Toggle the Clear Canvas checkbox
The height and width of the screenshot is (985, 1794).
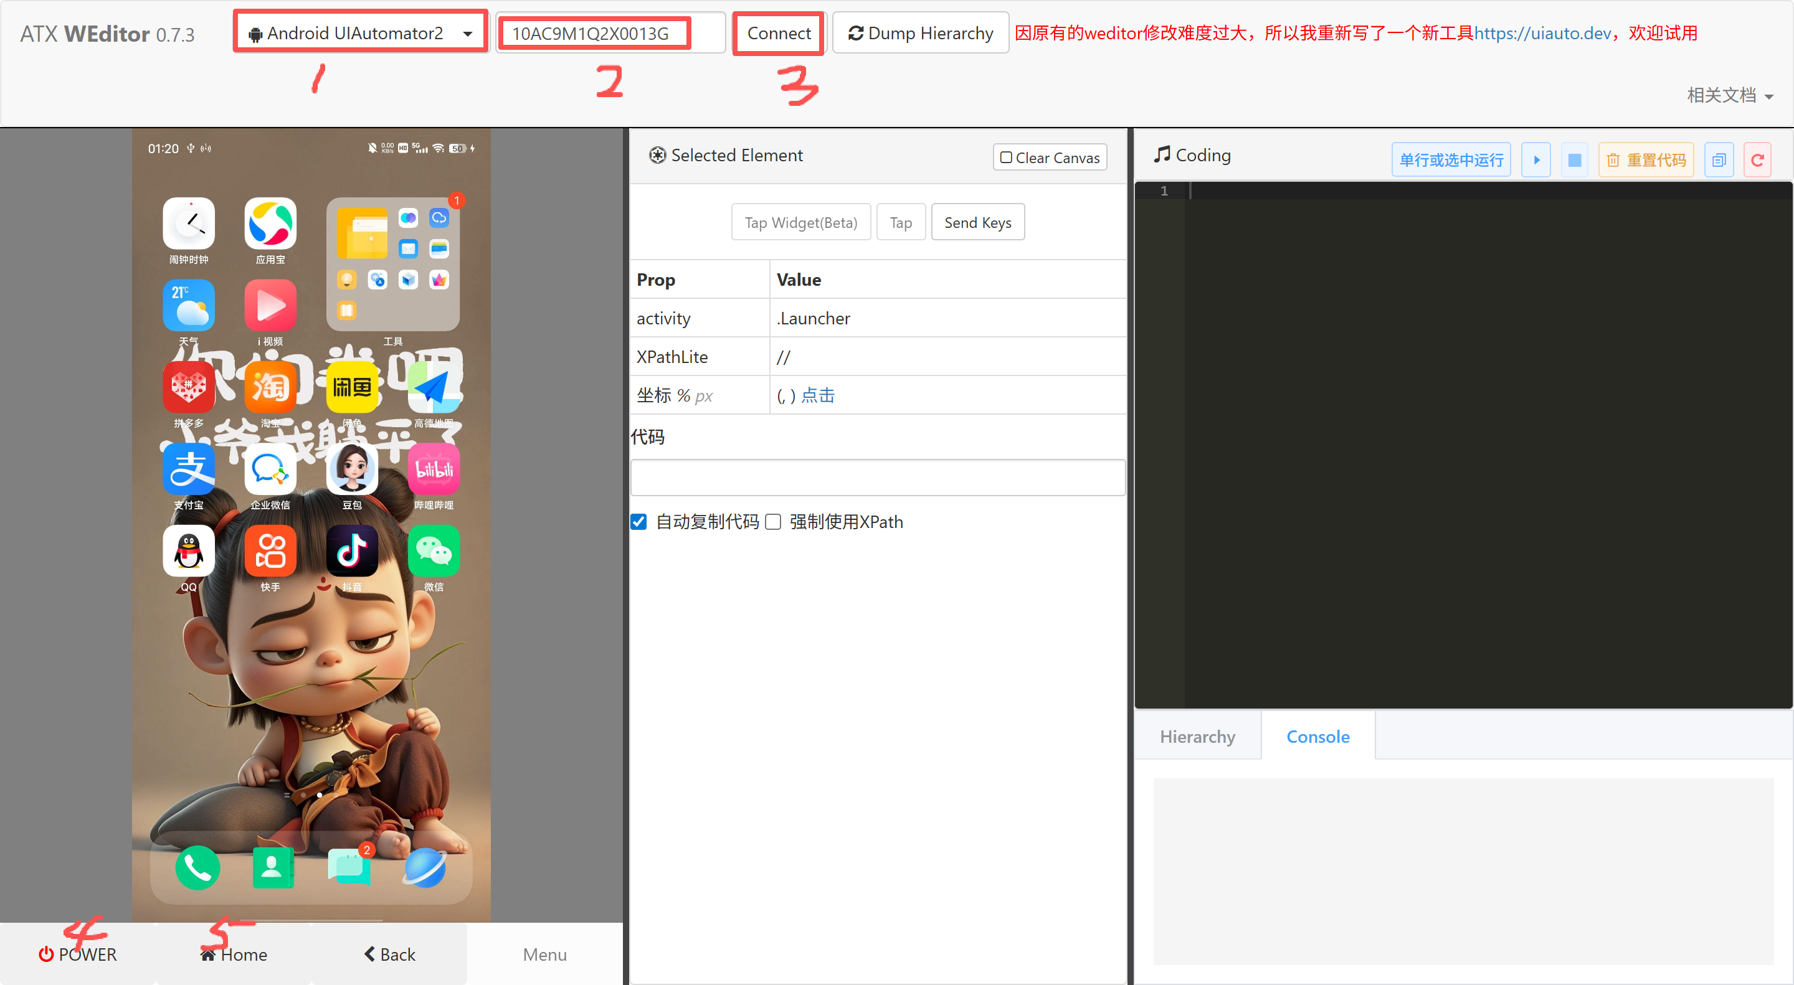pos(1005,158)
